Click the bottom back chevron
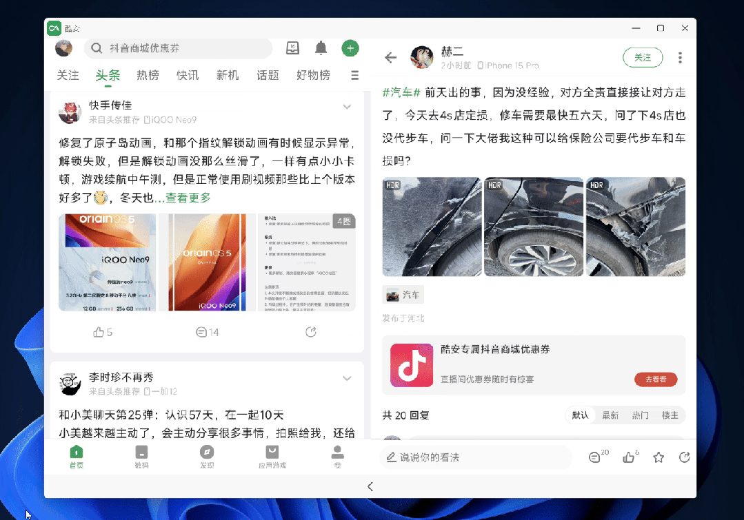The image size is (744, 520). point(370,487)
